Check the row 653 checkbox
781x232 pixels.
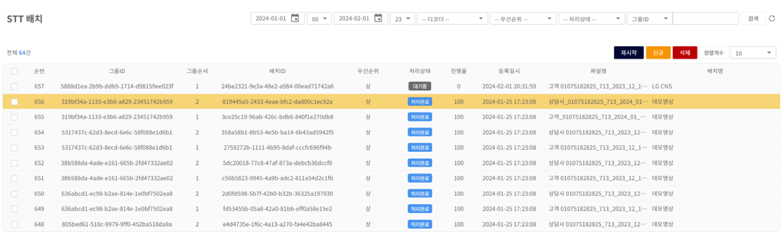click(x=15, y=147)
